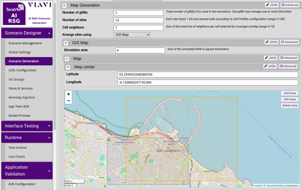The image size is (302, 190).
Task: Focus the Cell neighbors field
Action: point(138,28)
